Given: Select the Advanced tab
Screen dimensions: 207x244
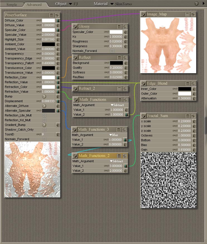Looking at the screenshot, I should (x=34, y=5).
